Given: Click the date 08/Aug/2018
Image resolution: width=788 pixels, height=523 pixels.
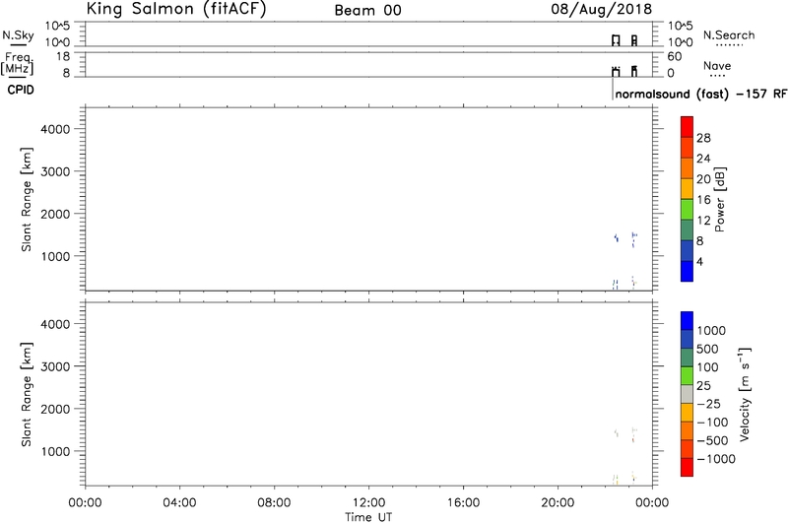Looking at the screenshot, I should tap(601, 9).
